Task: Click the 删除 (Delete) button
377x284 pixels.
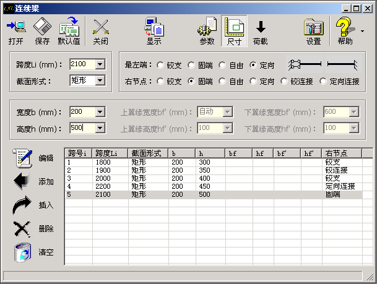Action: point(22,228)
